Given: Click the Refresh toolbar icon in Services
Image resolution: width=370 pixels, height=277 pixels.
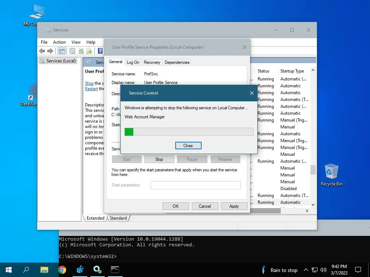Looking at the screenshot, I should [x=81, y=51].
